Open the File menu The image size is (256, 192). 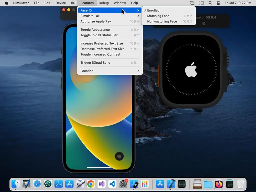[36, 3]
